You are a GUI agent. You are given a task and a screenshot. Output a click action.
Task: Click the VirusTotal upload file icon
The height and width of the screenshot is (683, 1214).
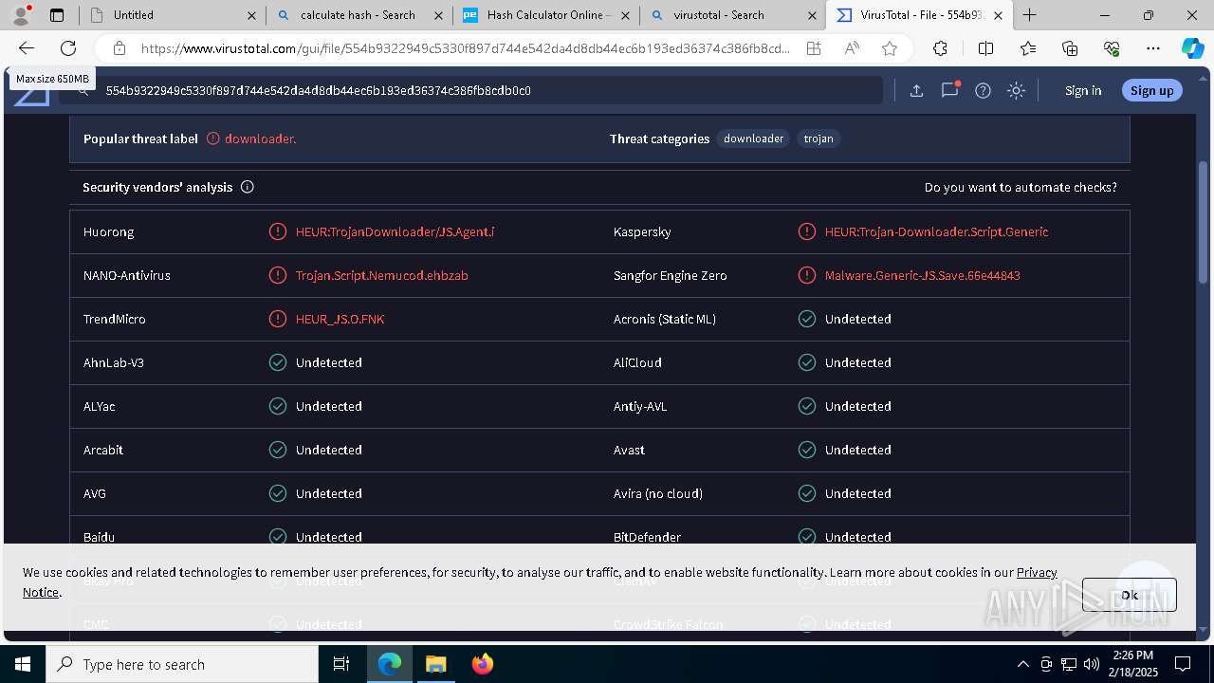(916, 90)
